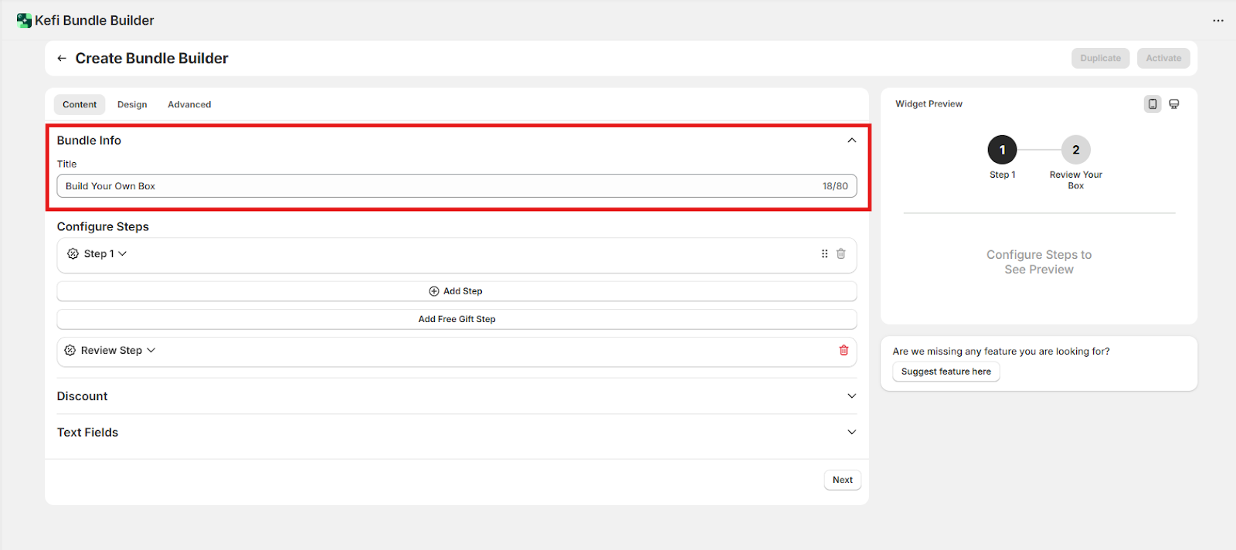Click the settings icon beside Review Step
This screenshot has width=1236, height=550.
click(70, 351)
